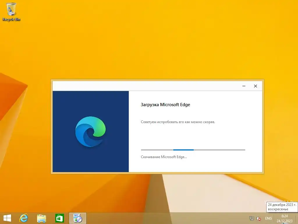This screenshot has width=298, height=224.
Task: Click the Windows Start button
Action: click(x=7, y=218)
